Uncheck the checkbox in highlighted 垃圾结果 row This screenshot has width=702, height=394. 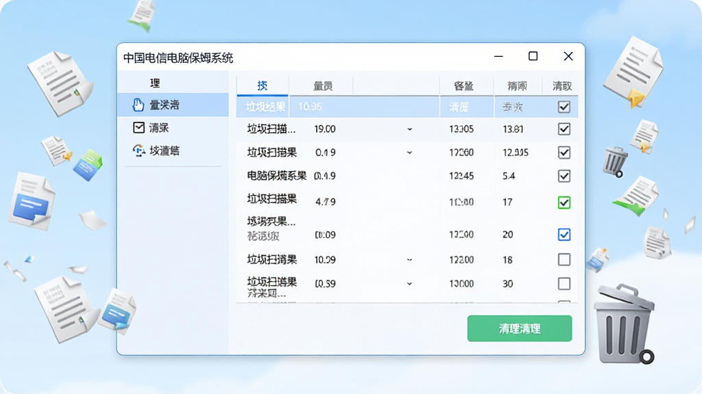pos(564,107)
